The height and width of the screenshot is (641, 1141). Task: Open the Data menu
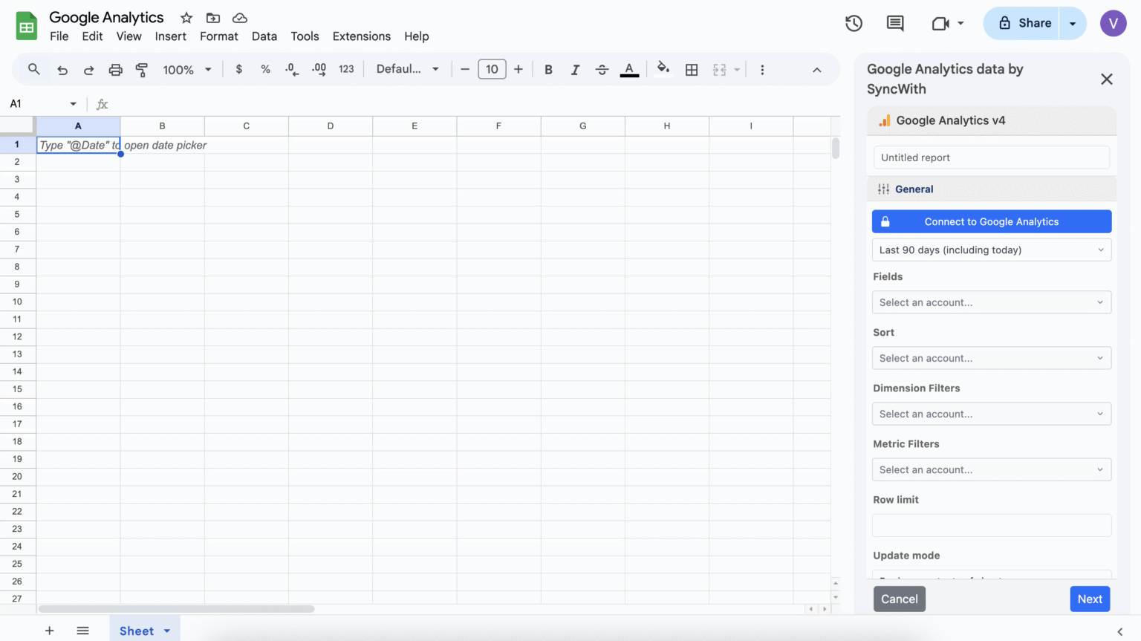pos(264,36)
